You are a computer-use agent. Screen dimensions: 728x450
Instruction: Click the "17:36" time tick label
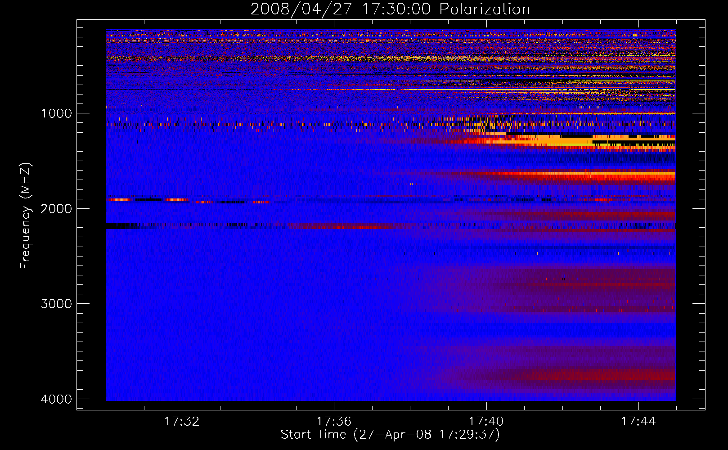coord(334,422)
